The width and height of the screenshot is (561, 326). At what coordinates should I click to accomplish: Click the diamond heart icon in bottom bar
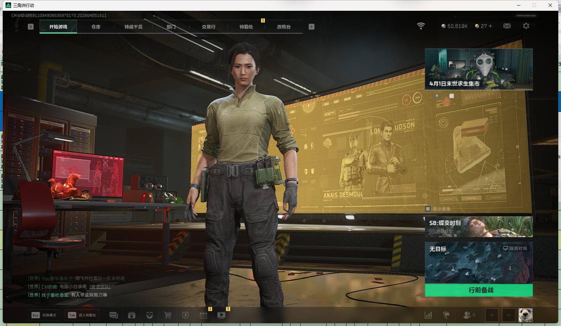(x=150, y=315)
